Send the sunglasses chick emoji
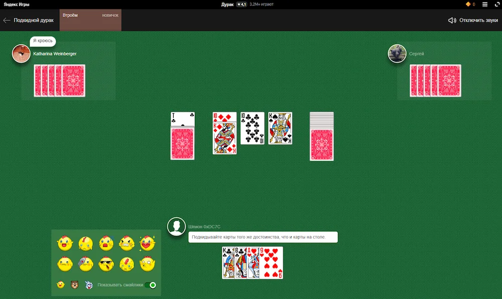502x299 pixels. [x=106, y=263]
